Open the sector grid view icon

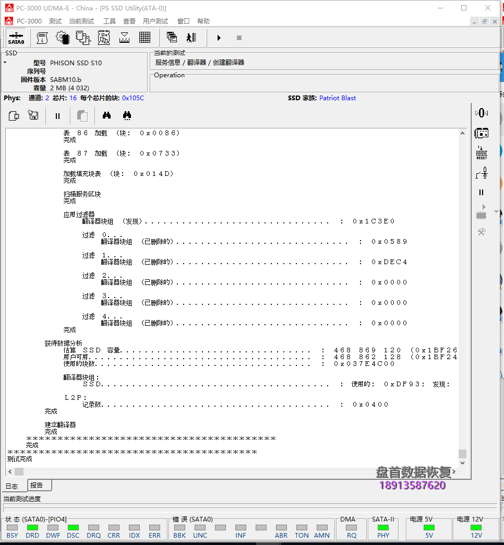[145, 38]
